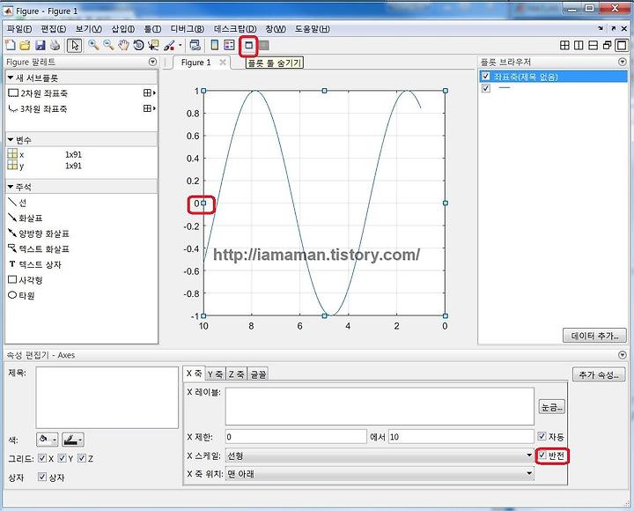Select the 텍스트 화살표 annotation tool
This screenshot has width=634, height=511.
(39, 248)
